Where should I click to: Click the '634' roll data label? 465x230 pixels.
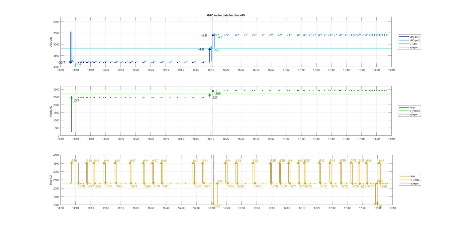(238, 161)
